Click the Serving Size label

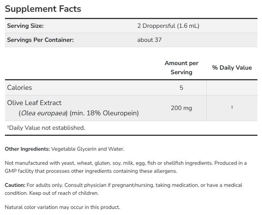tap(26, 26)
